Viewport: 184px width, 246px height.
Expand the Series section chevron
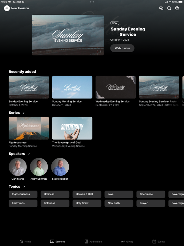click(x=24, y=113)
